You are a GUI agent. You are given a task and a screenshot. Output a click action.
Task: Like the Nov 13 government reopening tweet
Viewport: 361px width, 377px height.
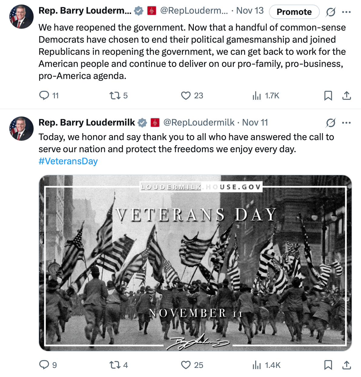point(186,96)
